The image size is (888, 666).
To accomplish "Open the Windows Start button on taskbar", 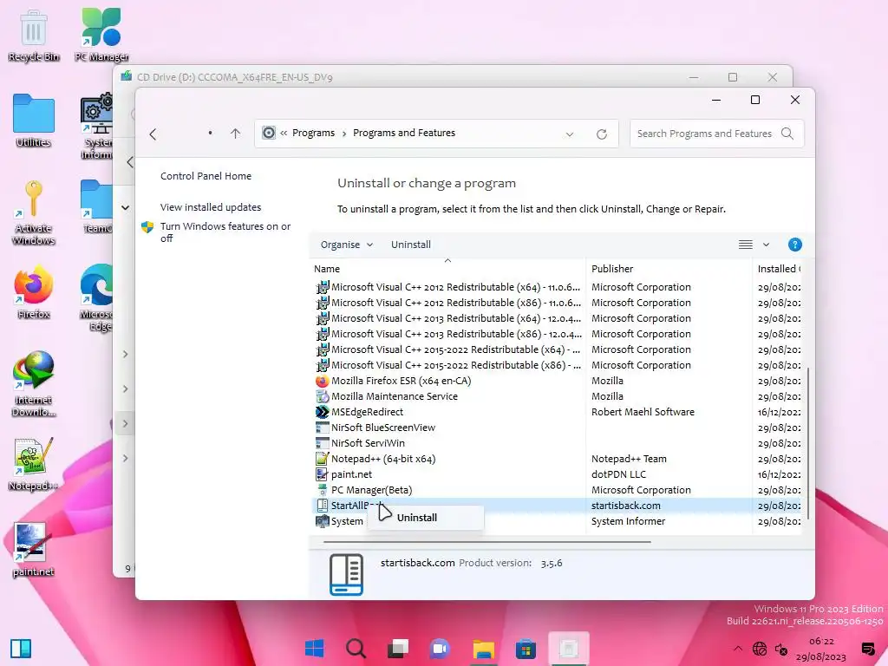I will (x=314, y=648).
